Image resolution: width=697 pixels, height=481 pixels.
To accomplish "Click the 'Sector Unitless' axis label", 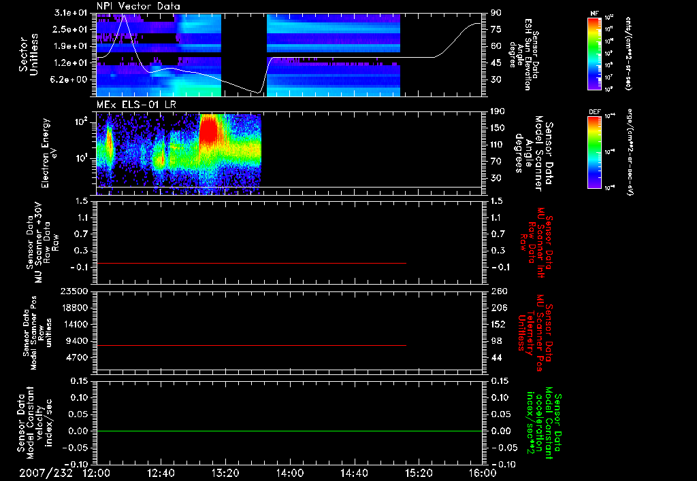I will pos(28,54).
